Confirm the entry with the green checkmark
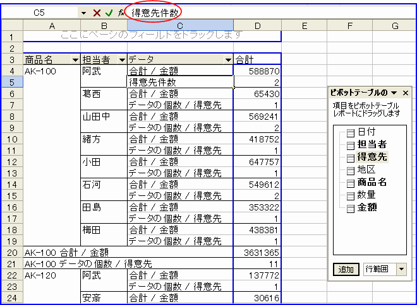Image resolution: width=417 pixels, height=305 pixels. point(109,13)
